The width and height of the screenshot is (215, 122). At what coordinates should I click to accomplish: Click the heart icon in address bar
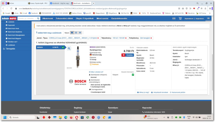click(194, 9)
